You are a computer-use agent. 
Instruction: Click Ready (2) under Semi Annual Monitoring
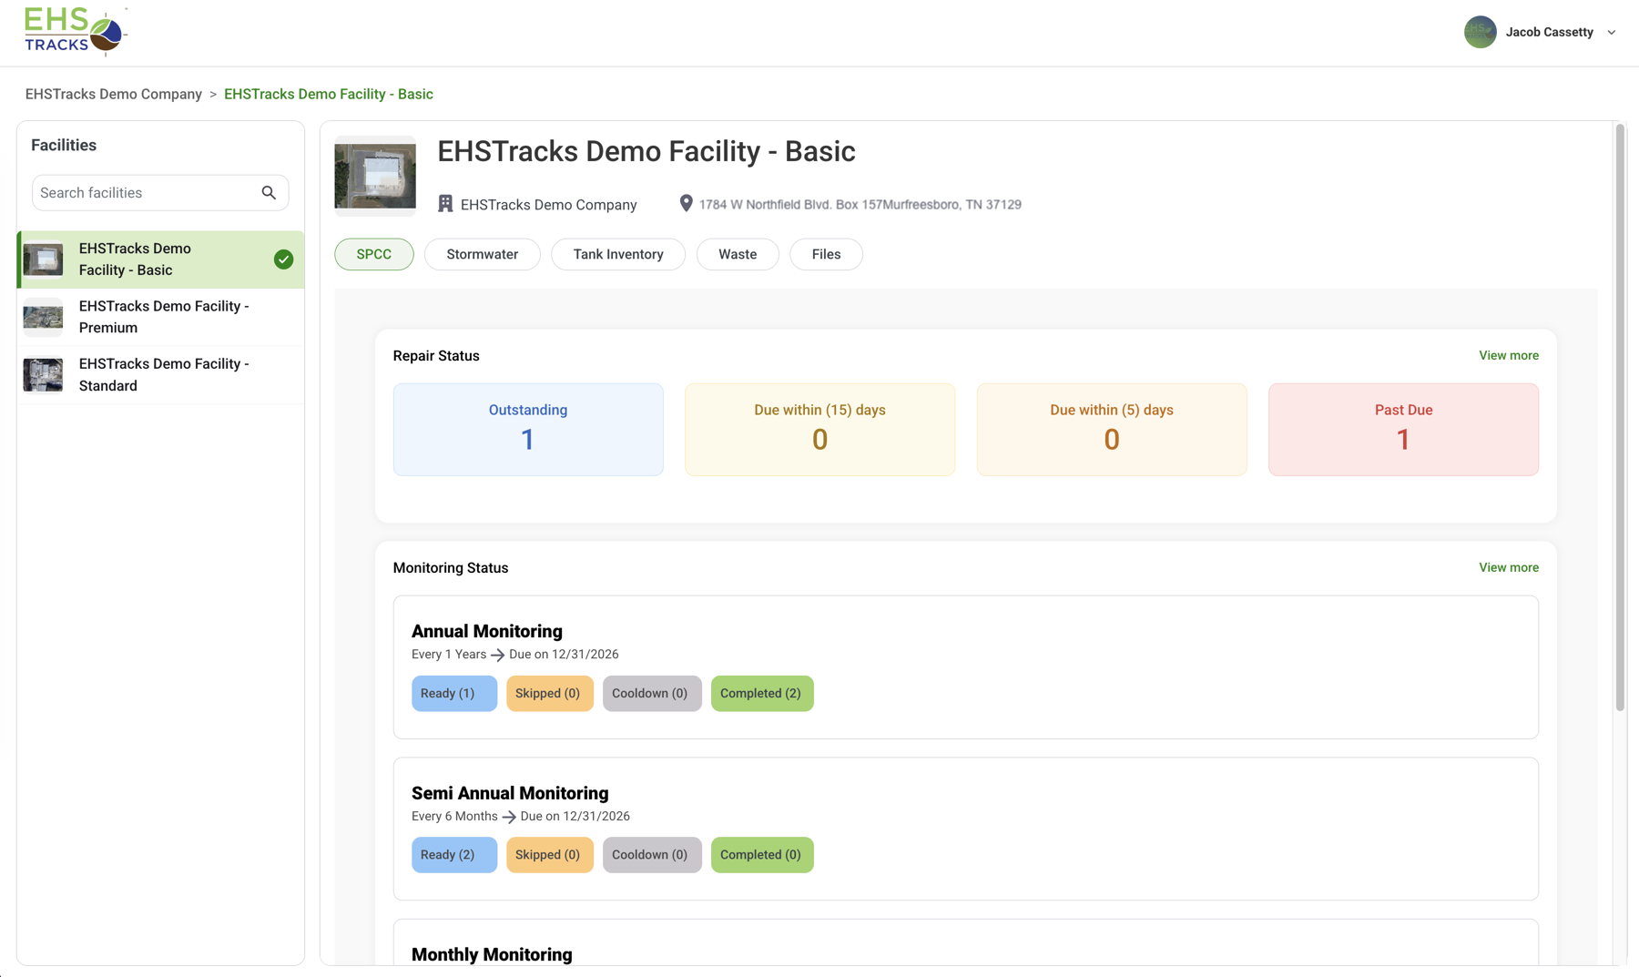coord(454,855)
